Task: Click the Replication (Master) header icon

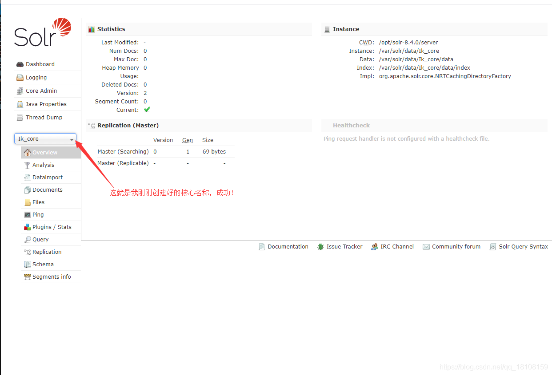Action: click(x=92, y=126)
